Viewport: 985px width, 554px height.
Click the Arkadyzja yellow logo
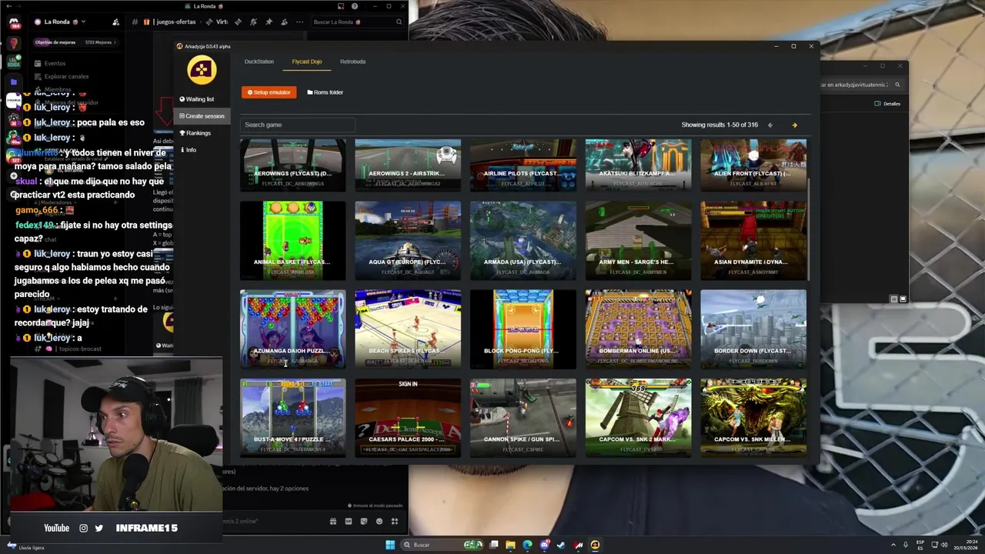pyautogui.click(x=202, y=70)
